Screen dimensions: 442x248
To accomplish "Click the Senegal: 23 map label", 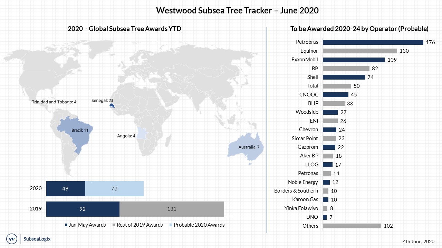I will point(102,101).
